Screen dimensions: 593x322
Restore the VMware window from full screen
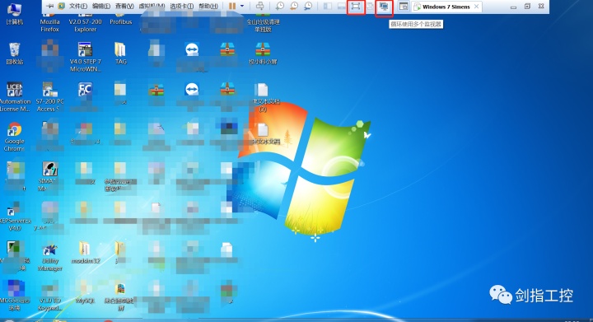tap(527, 7)
